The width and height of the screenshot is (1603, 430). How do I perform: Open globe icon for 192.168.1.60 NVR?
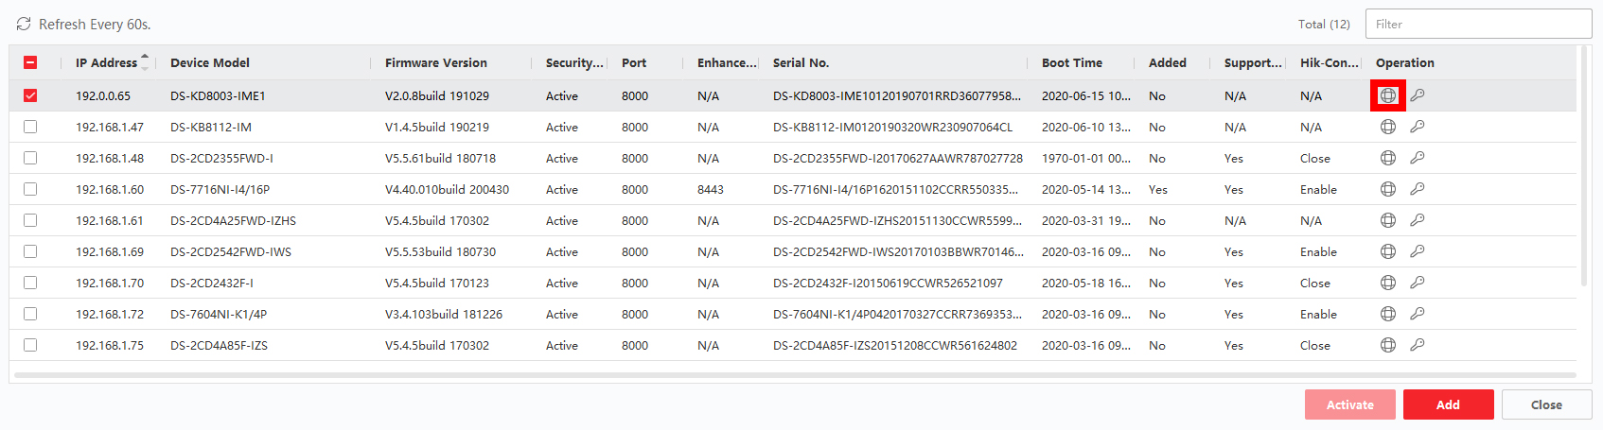[1387, 189]
